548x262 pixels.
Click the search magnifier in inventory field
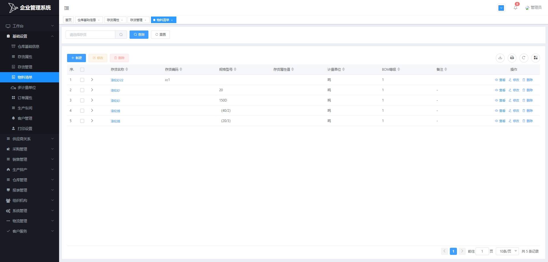point(121,34)
